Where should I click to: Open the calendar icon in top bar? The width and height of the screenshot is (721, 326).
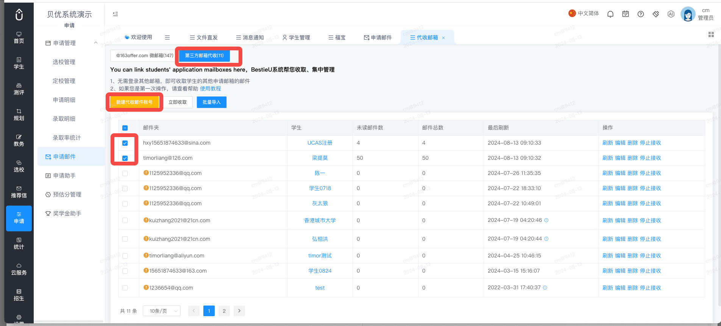[626, 14]
